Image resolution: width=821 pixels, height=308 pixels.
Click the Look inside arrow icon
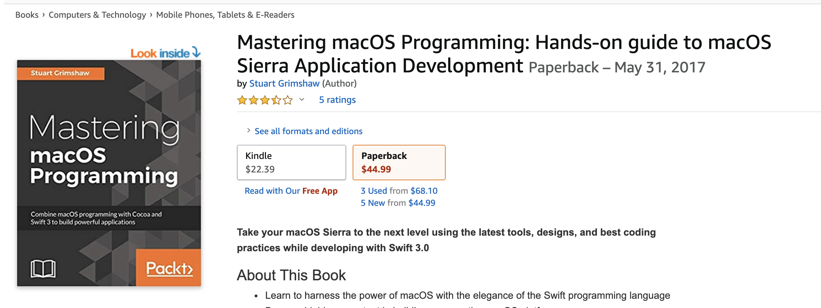[196, 52]
